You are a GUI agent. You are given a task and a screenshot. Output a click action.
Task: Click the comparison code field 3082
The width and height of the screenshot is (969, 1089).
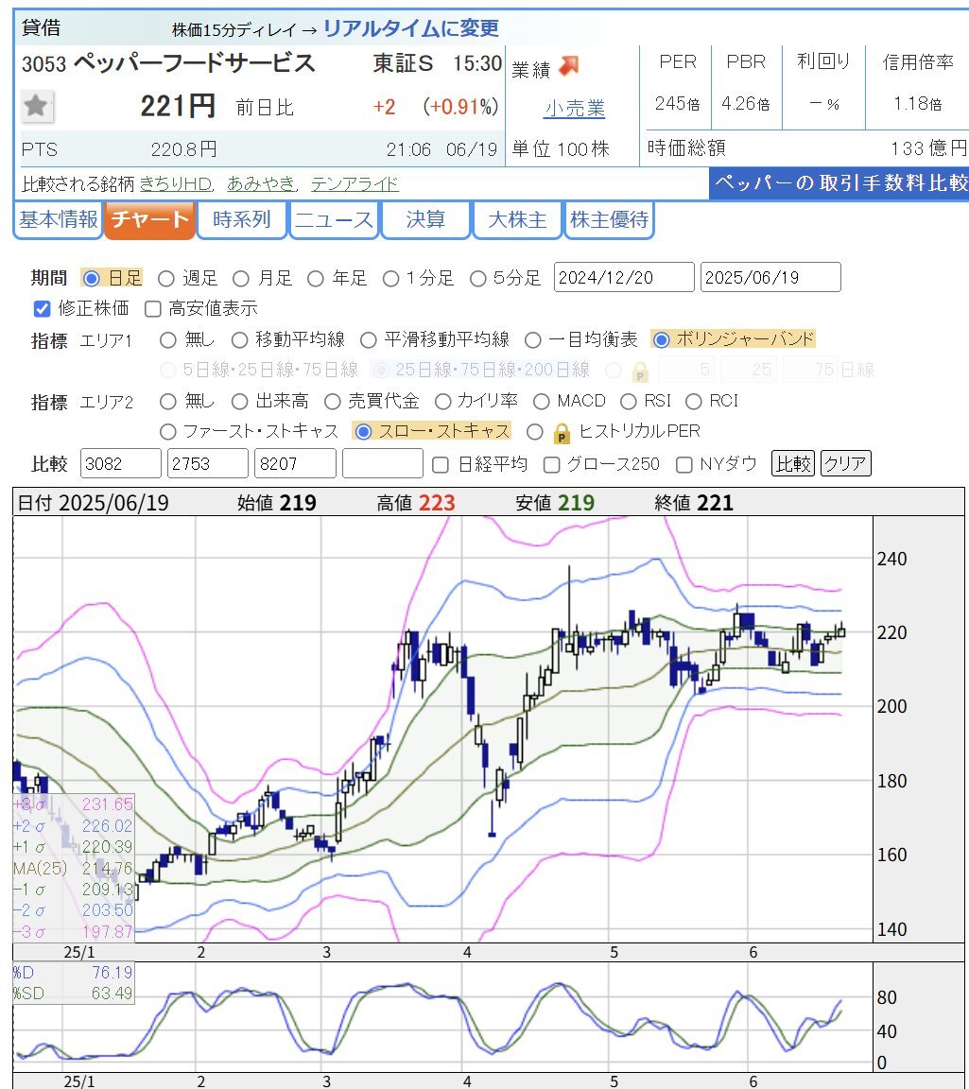click(121, 463)
